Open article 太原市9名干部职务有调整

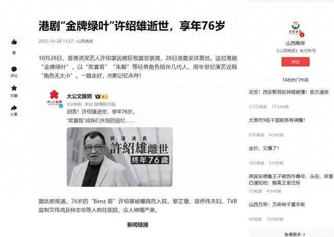(277, 120)
